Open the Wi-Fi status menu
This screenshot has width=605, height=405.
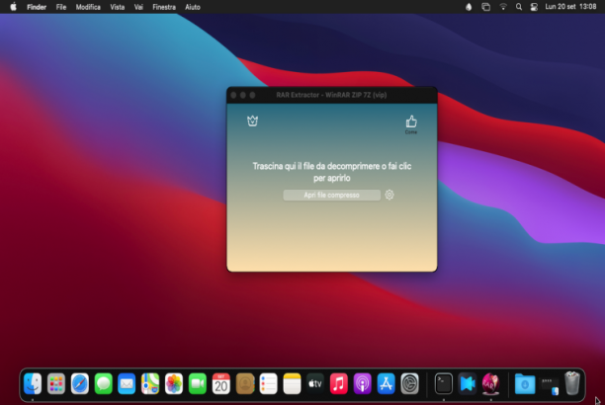(x=503, y=7)
